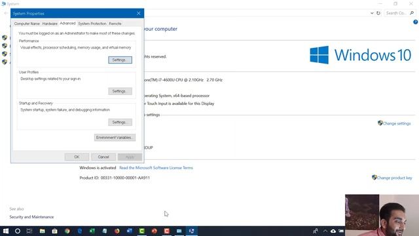Open the cloud icon in the system tray
419x236 pixels.
[x=333, y=231]
